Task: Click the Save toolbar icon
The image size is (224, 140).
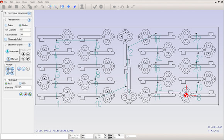Action: [17, 7]
